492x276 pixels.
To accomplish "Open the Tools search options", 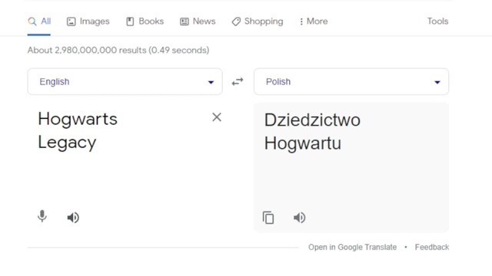I will pos(437,21).
